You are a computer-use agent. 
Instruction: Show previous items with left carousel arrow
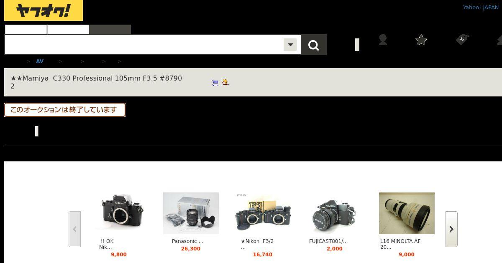[x=74, y=229]
